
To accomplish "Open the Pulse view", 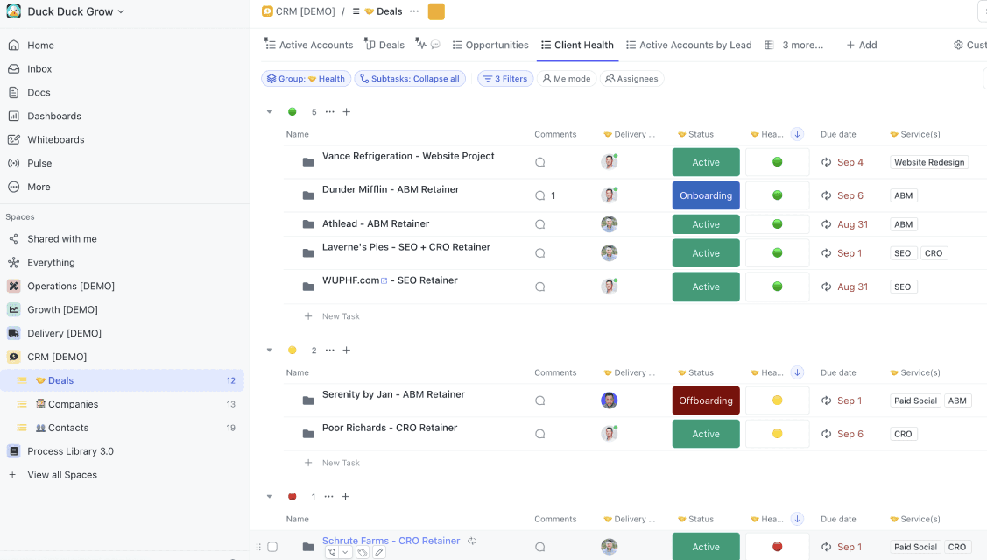I will click(x=39, y=163).
